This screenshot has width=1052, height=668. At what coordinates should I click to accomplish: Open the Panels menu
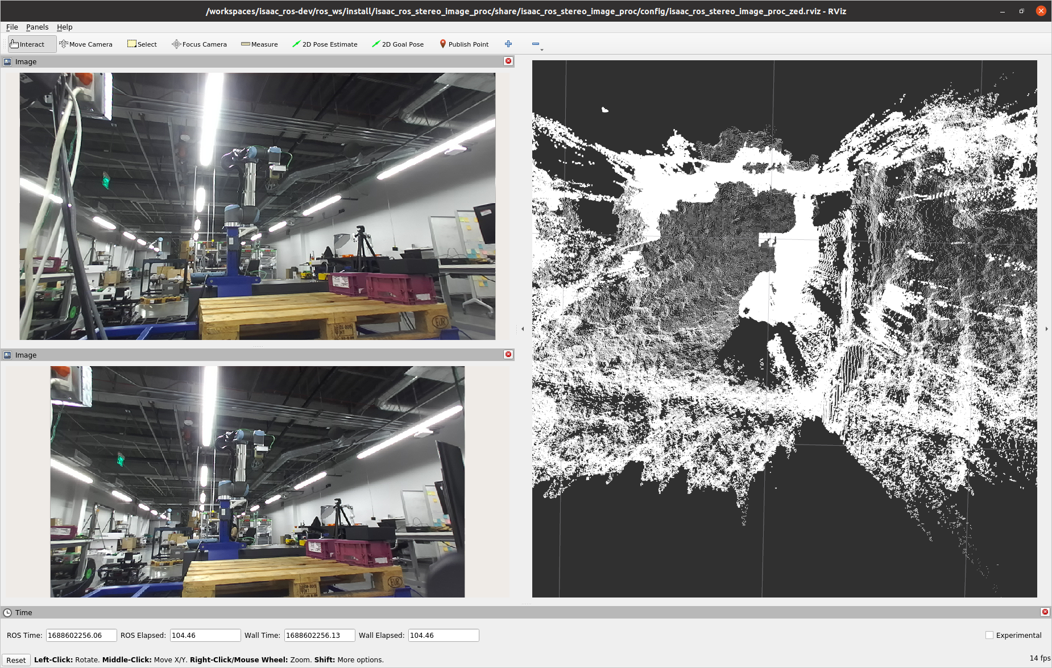pos(37,27)
